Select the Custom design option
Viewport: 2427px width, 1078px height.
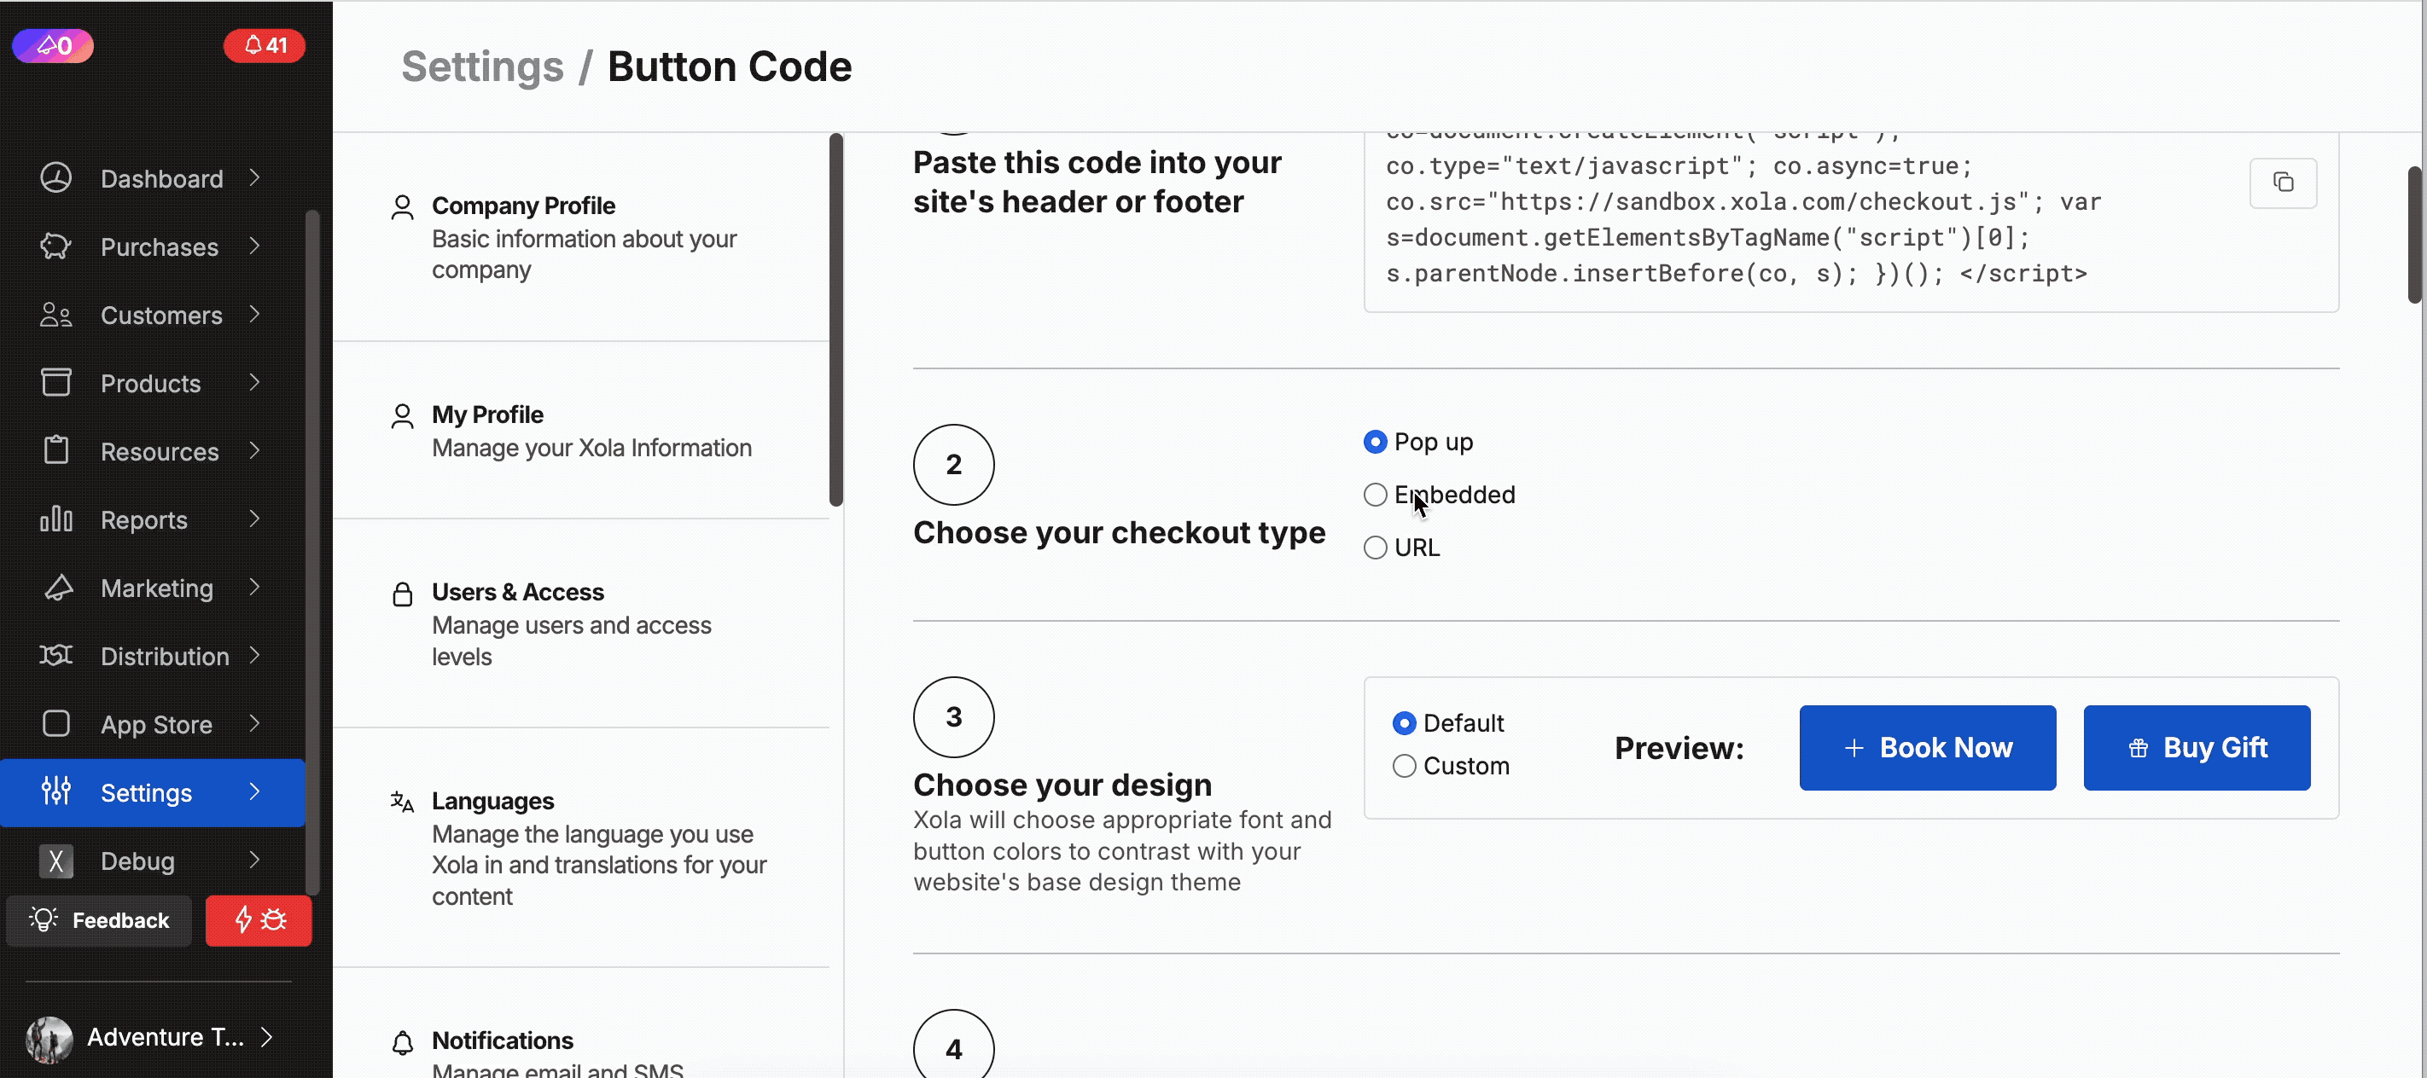tap(1404, 765)
